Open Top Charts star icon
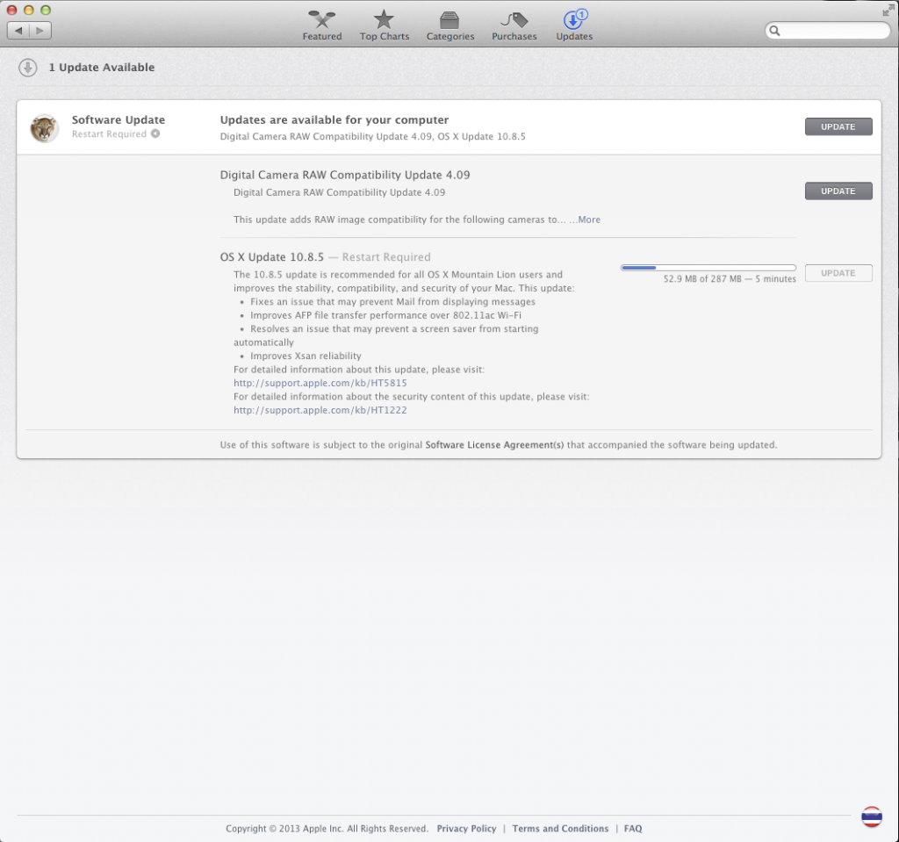This screenshot has height=842, width=899. pyautogui.click(x=385, y=21)
